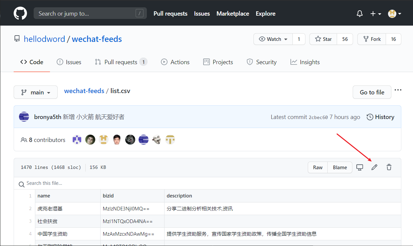Image resolution: width=413 pixels, height=246 pixels.
Task: Click the last contributor tan T-shaped avatar
Action: tap(170, 140)
